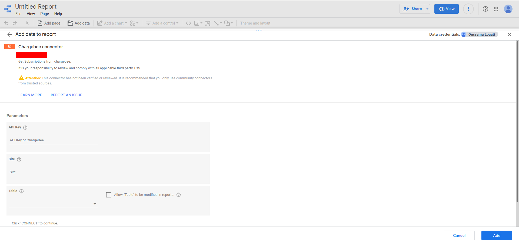Click the "Parameters" section heading
Viewport: 519px width, 246px height.
click(17, 116)
